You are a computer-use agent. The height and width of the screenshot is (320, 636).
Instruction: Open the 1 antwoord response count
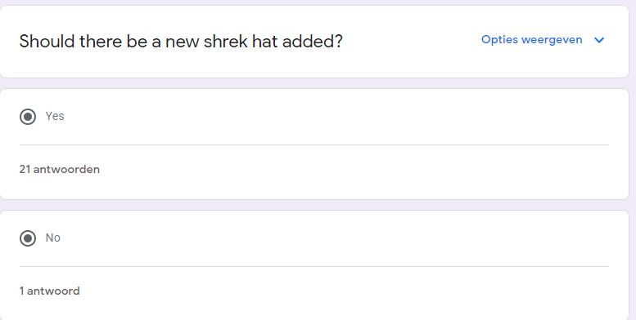tap(49, 291)
